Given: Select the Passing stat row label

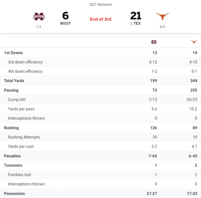Looking at the screenshot, I should (x=11, y=90).
